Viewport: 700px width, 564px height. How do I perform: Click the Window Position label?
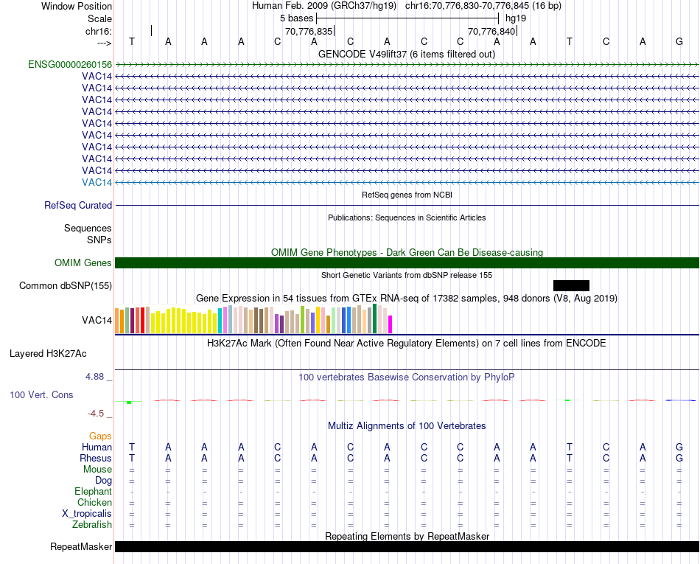(77, 6)
